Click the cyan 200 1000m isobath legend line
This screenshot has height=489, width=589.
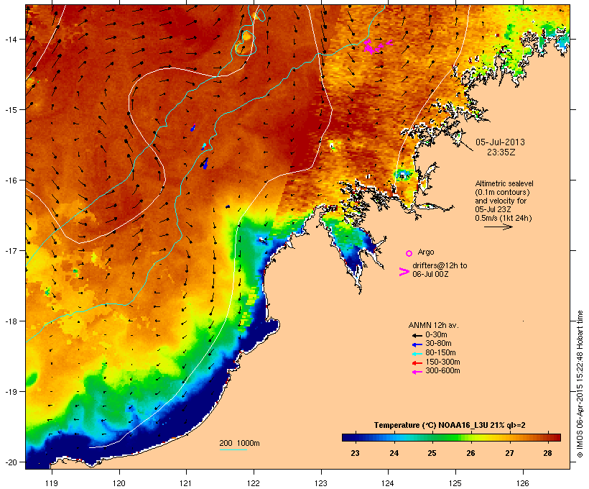coord(233,449)
